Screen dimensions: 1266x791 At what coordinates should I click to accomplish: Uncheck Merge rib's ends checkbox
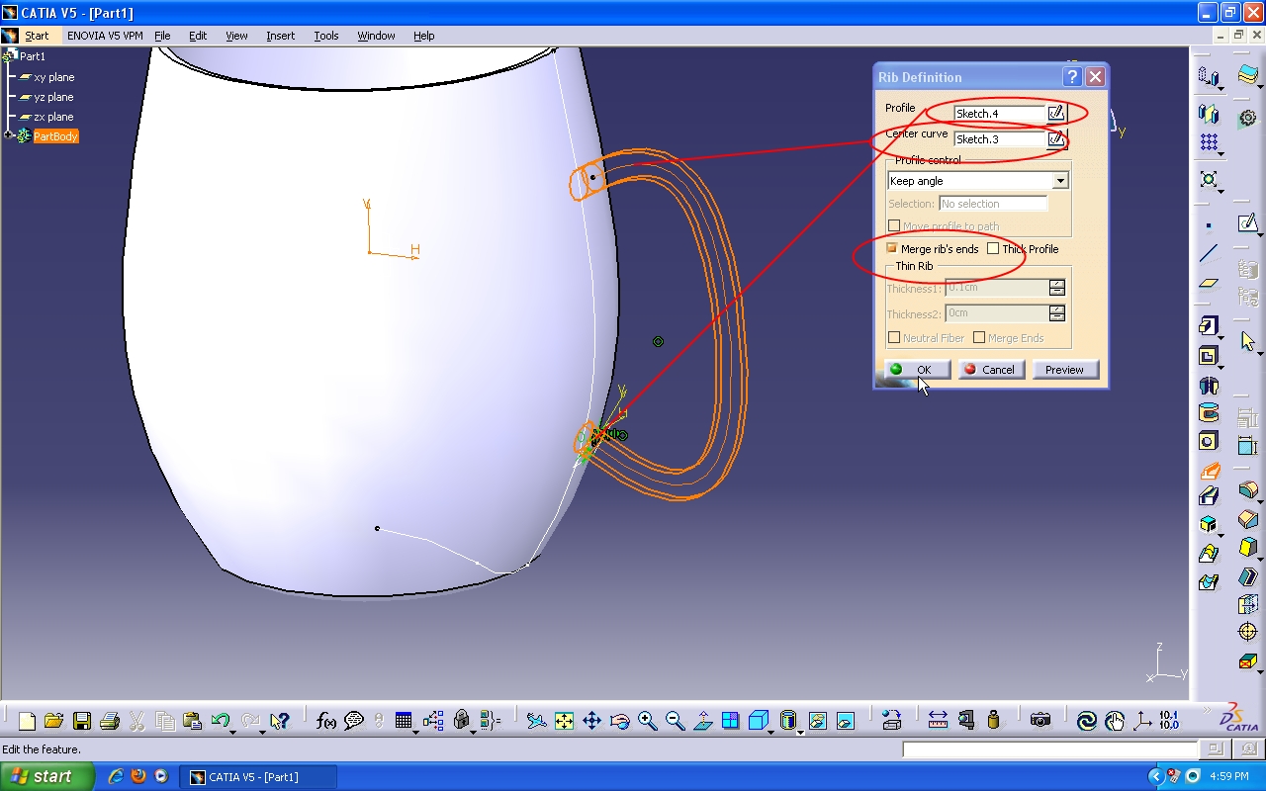click(893, 249)
